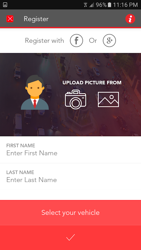Close the Register screen with red X
The image size is (141, 250).
point(10,19)
